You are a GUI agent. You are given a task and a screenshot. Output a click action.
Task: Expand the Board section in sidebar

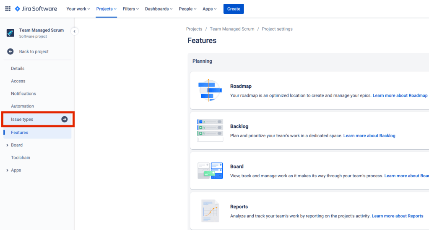pos(8,145)
